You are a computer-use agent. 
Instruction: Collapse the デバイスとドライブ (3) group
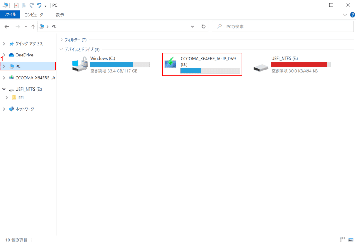[62, 49]
